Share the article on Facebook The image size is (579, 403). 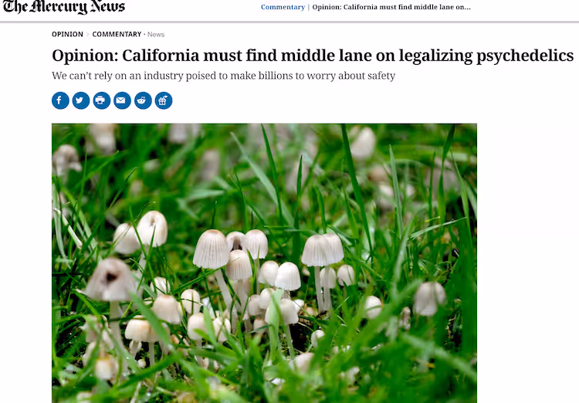click(60, 100)
